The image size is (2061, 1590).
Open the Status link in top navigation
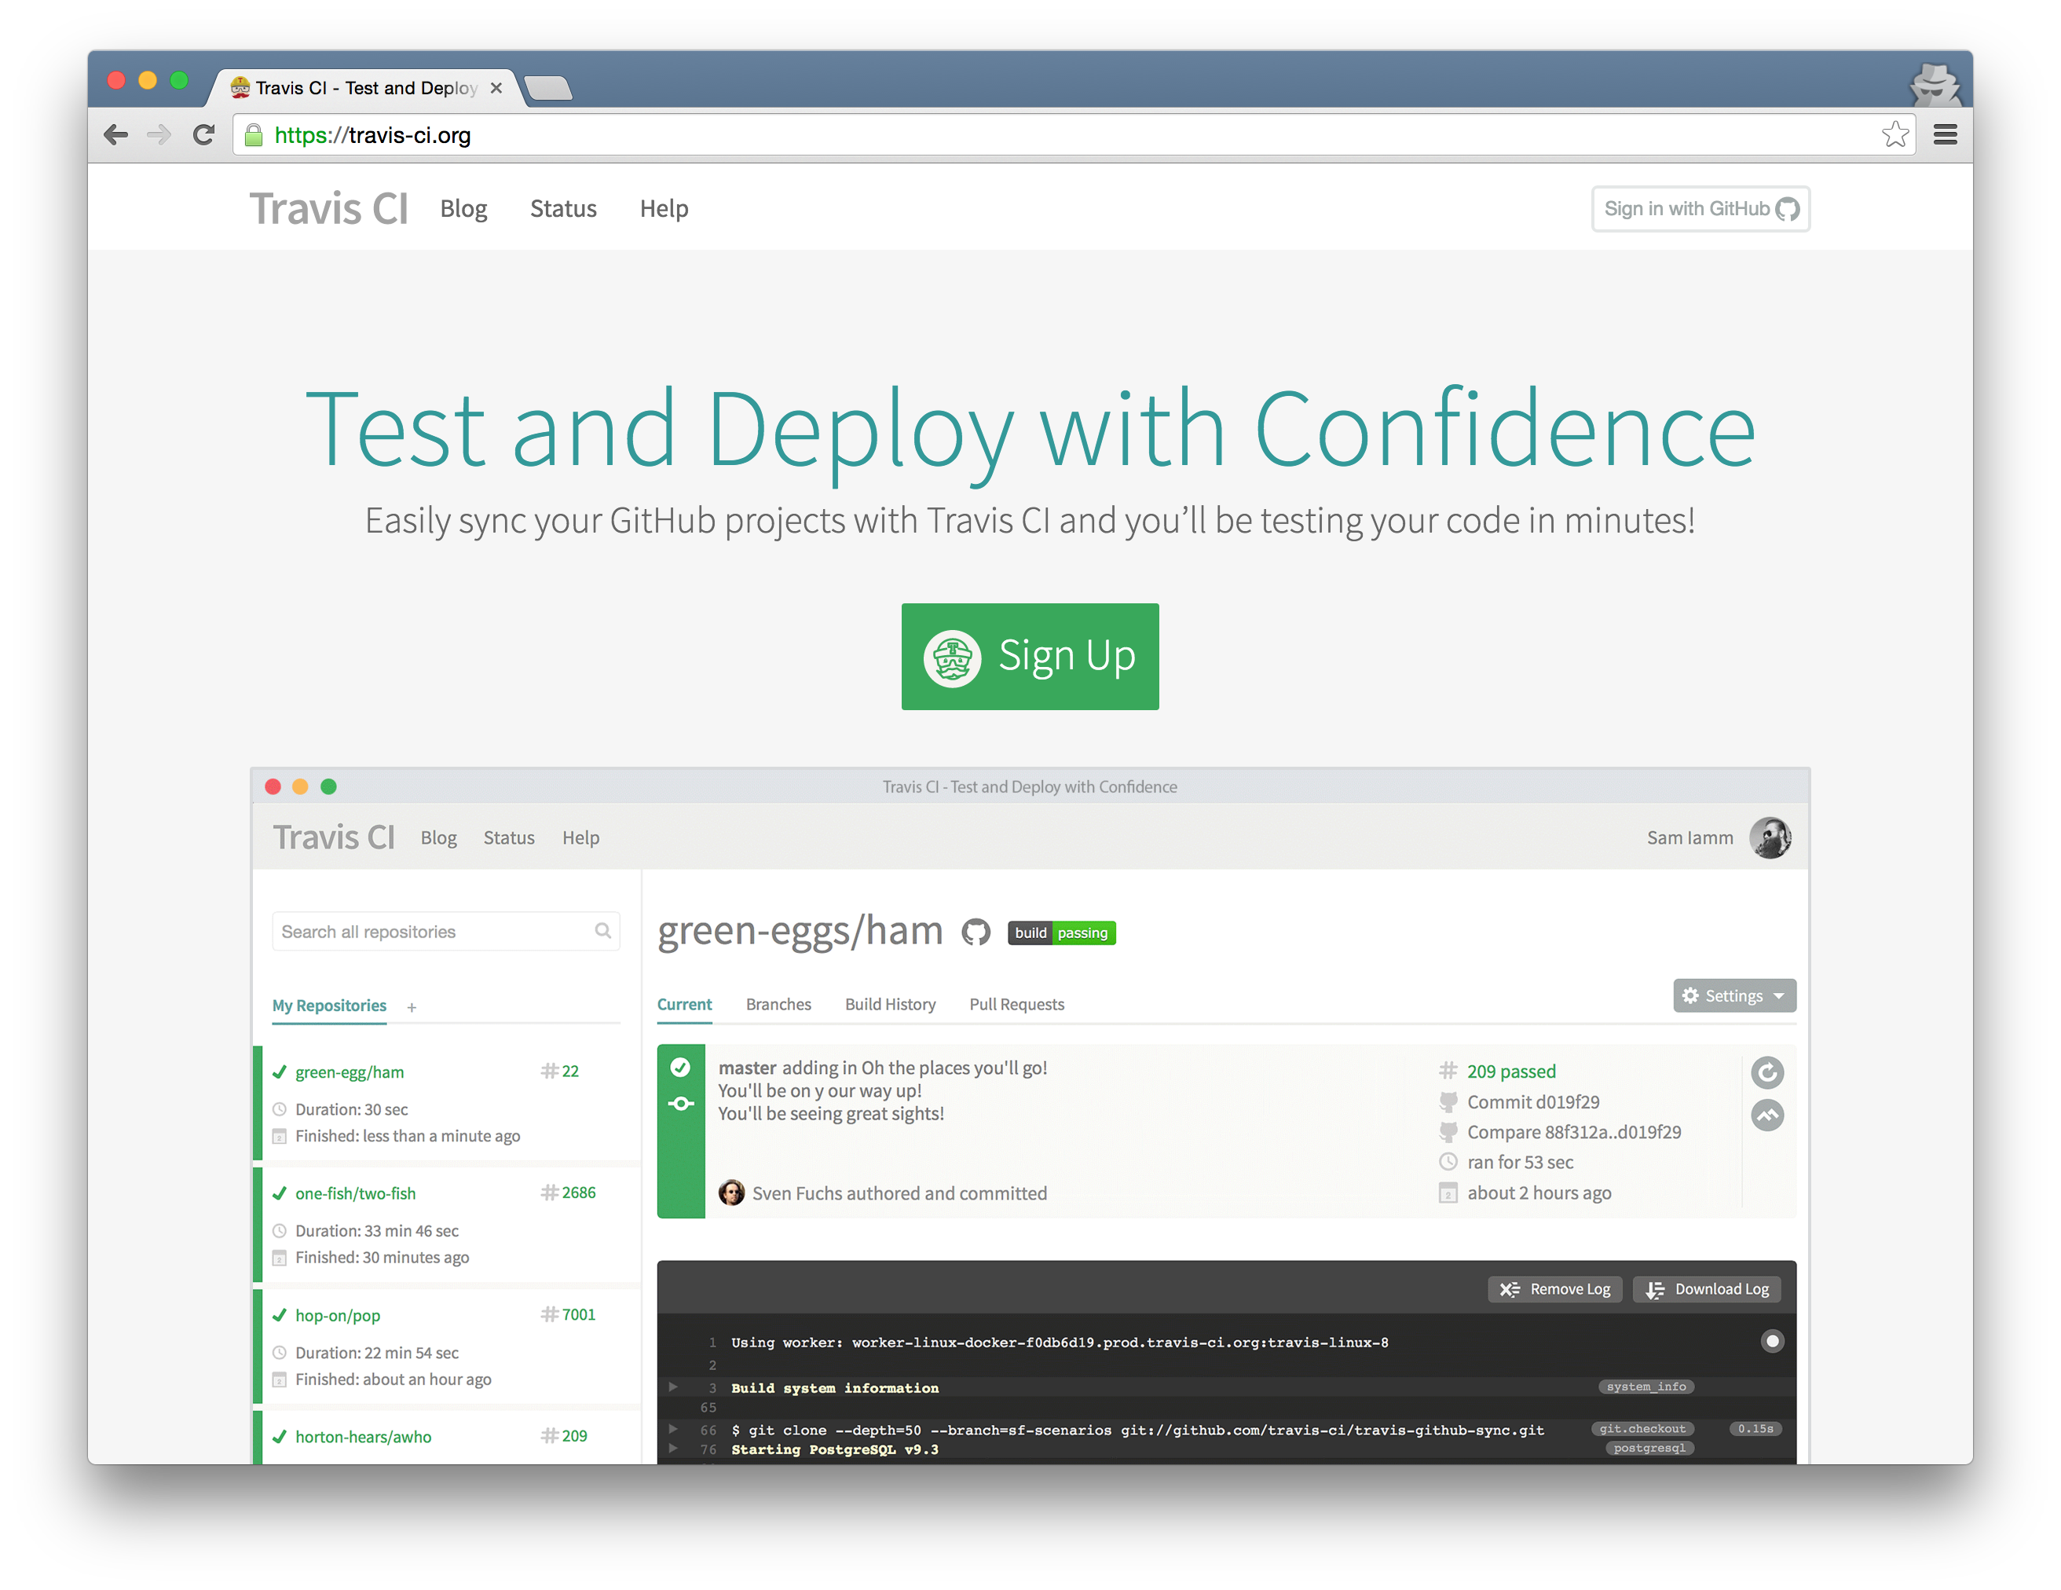[x=563, y=208]
